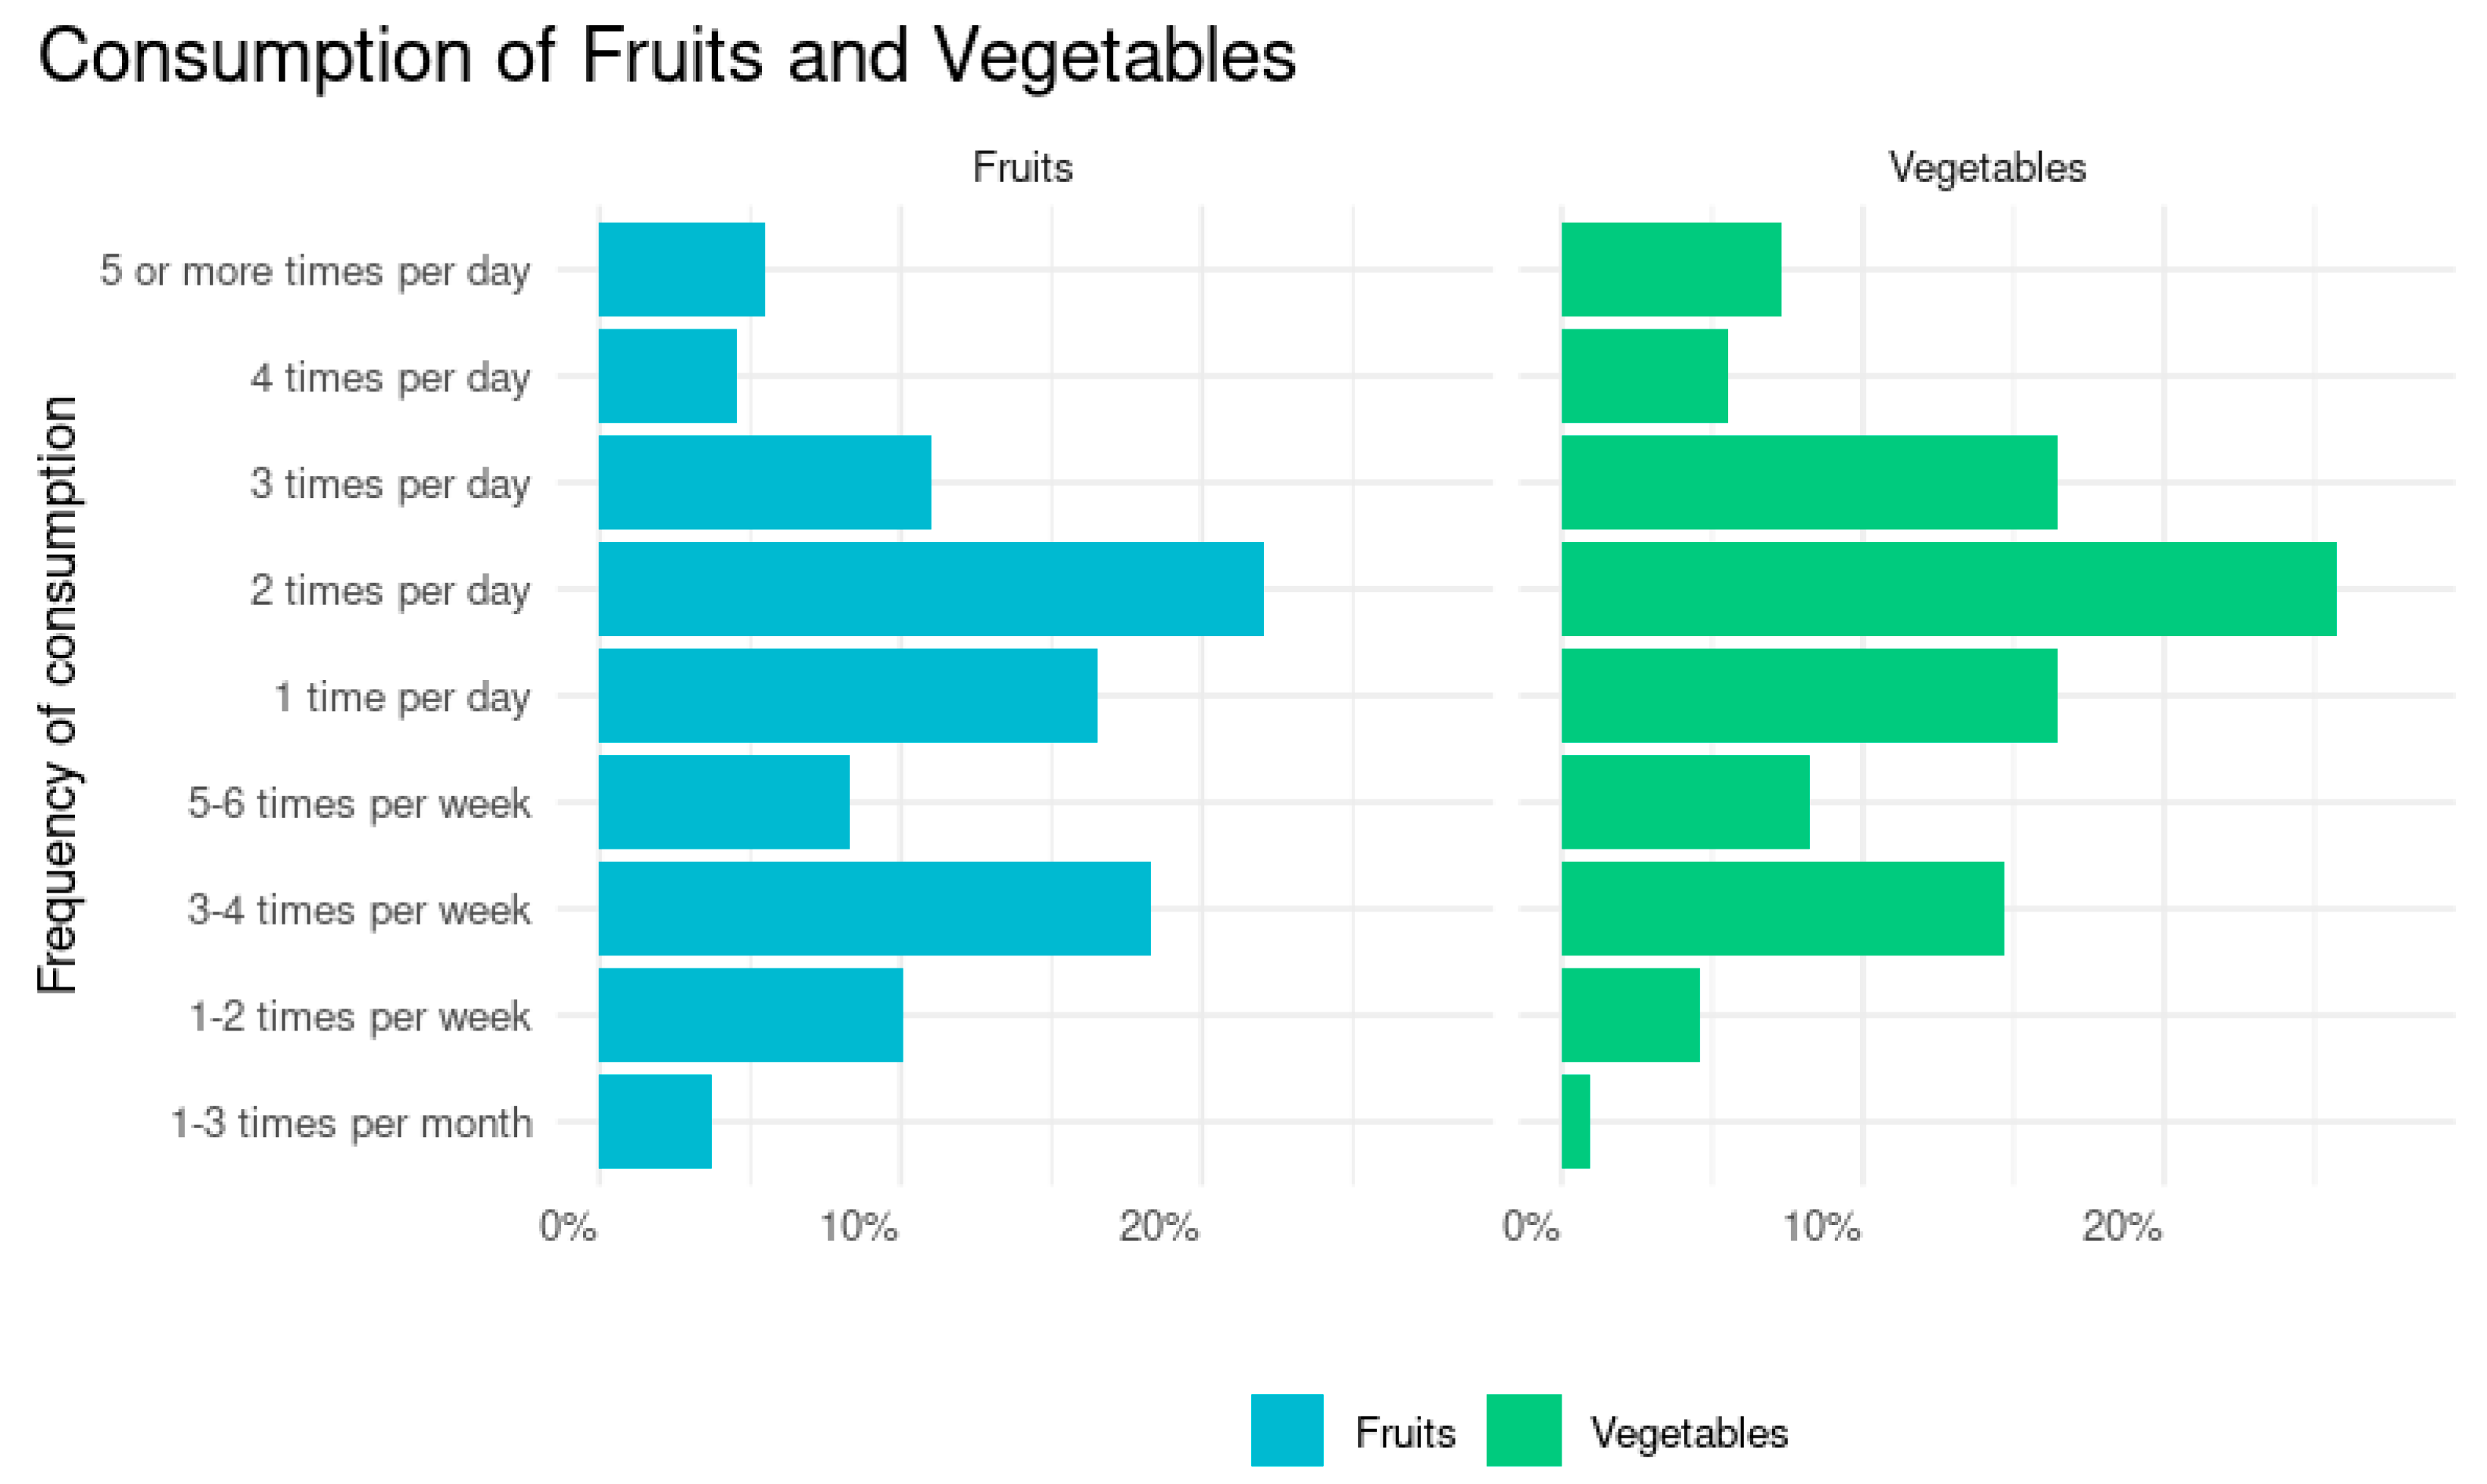
Task: Click the Frequency of consumption axis title
Action: [57, 695]
